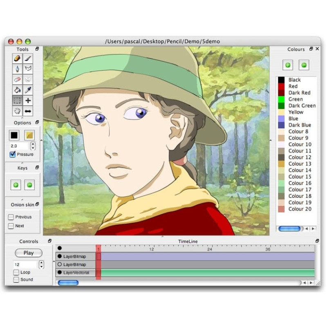Select the Pencil tool
Screen dimensions: 327x327
point(17,58)
